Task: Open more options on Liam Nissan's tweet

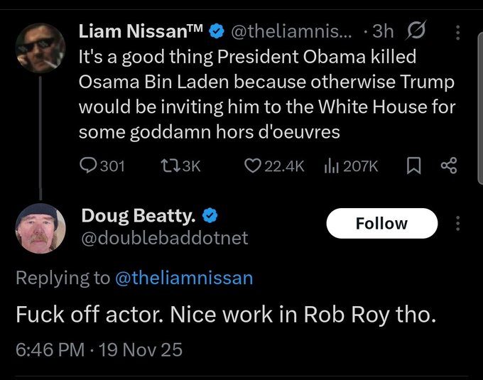Action: pos(458,33)
